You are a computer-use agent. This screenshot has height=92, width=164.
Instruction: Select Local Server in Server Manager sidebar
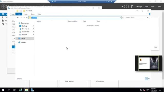[x=4, y=18]
